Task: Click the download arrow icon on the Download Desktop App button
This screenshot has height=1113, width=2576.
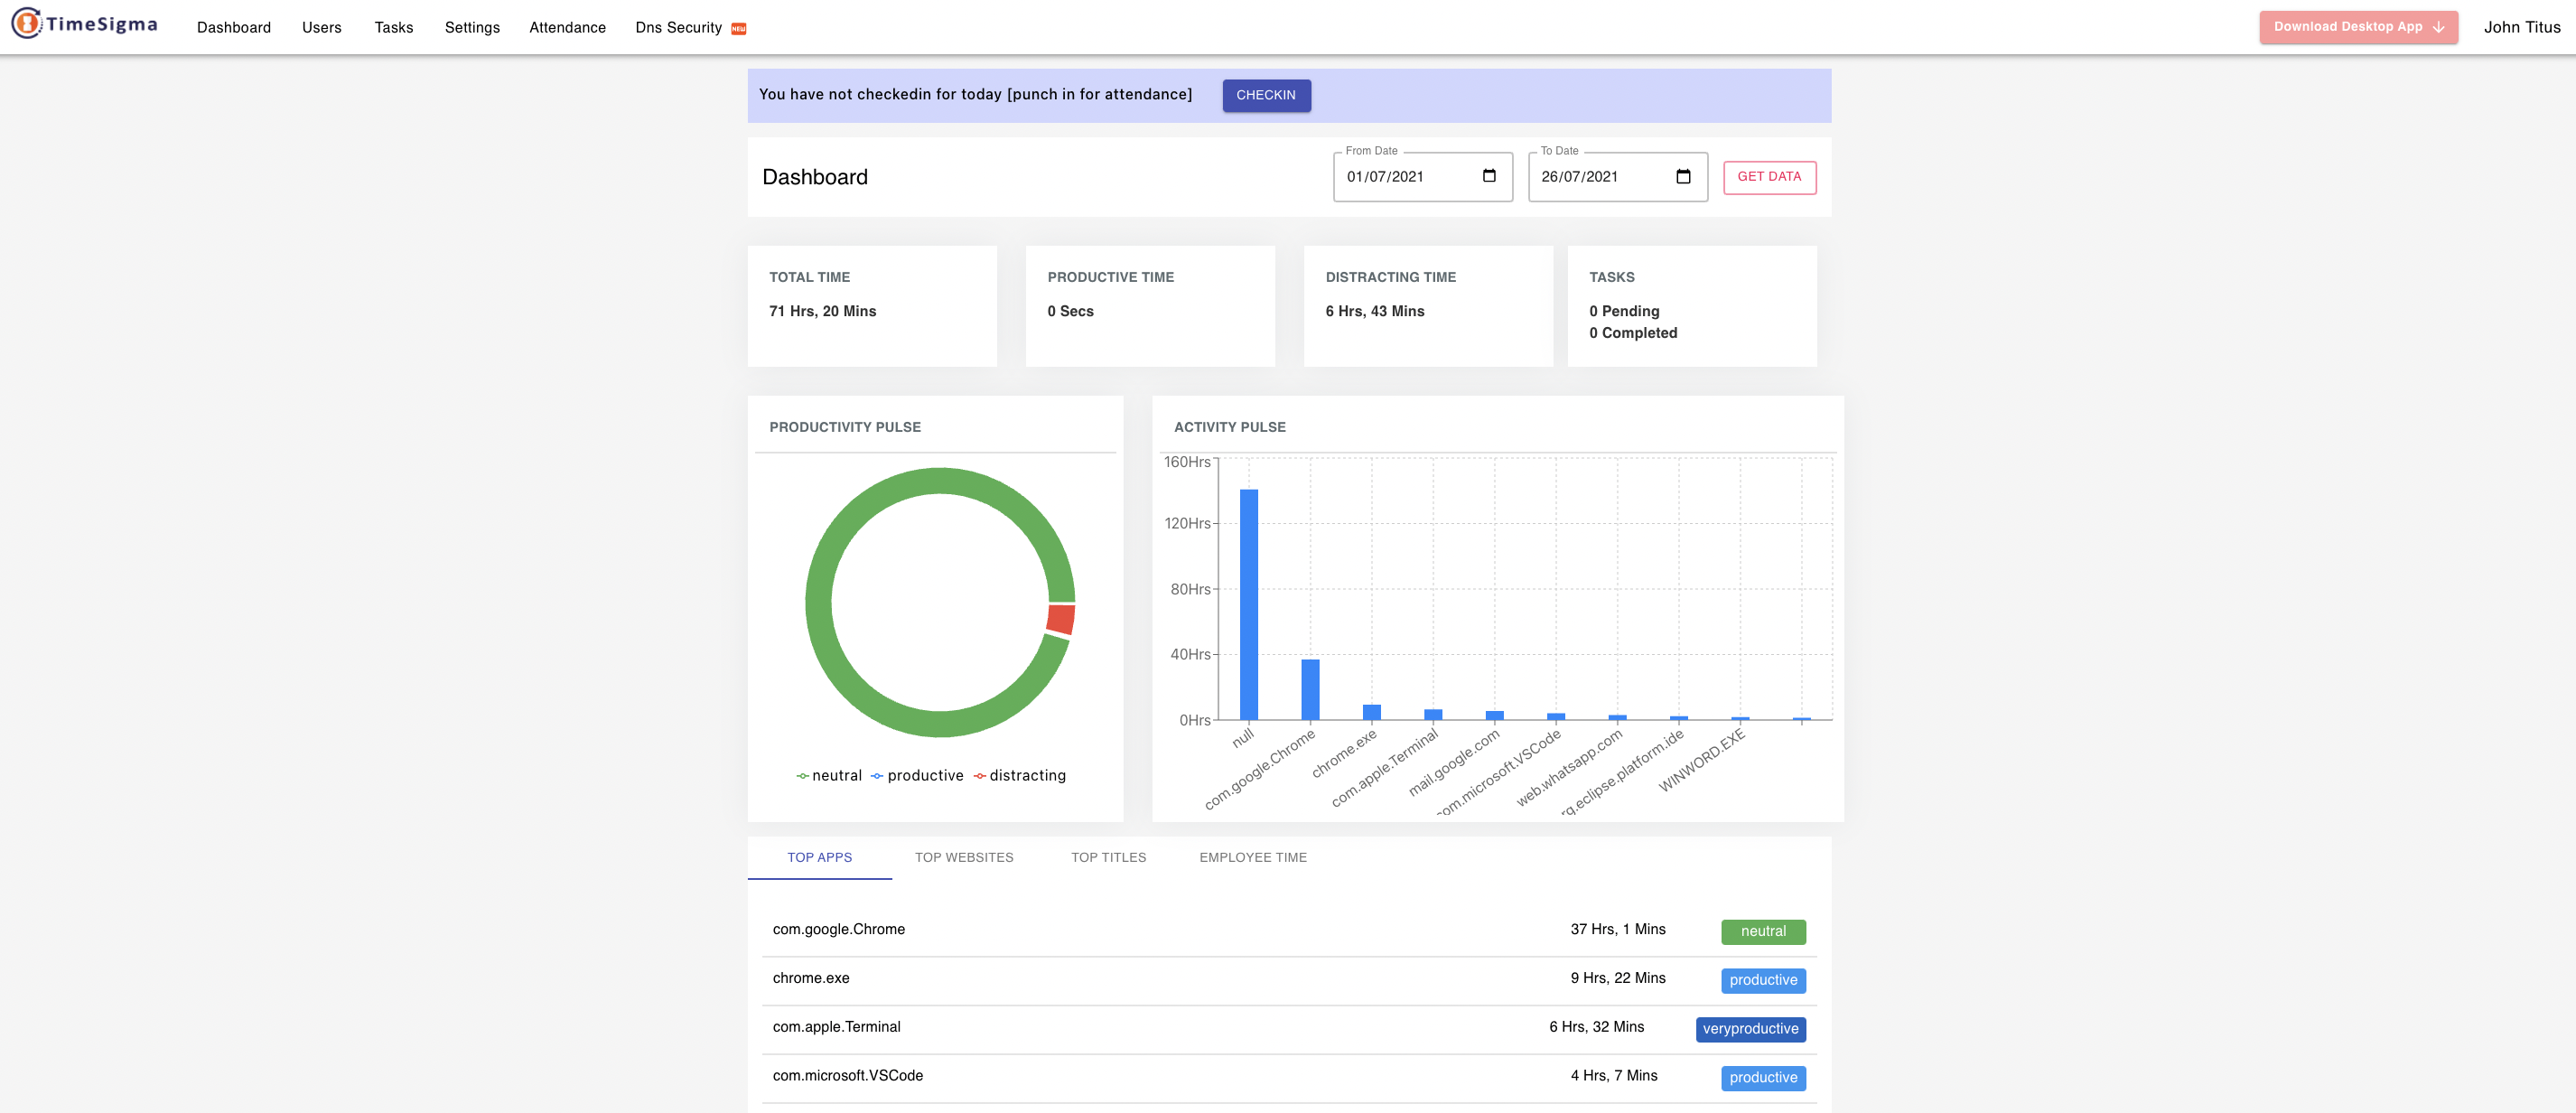Action: coord(2438,28)
